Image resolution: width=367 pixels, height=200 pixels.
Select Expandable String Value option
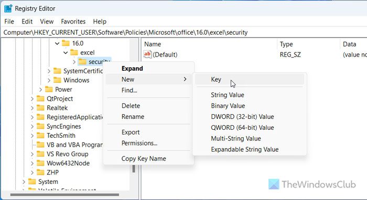[250, 149]
